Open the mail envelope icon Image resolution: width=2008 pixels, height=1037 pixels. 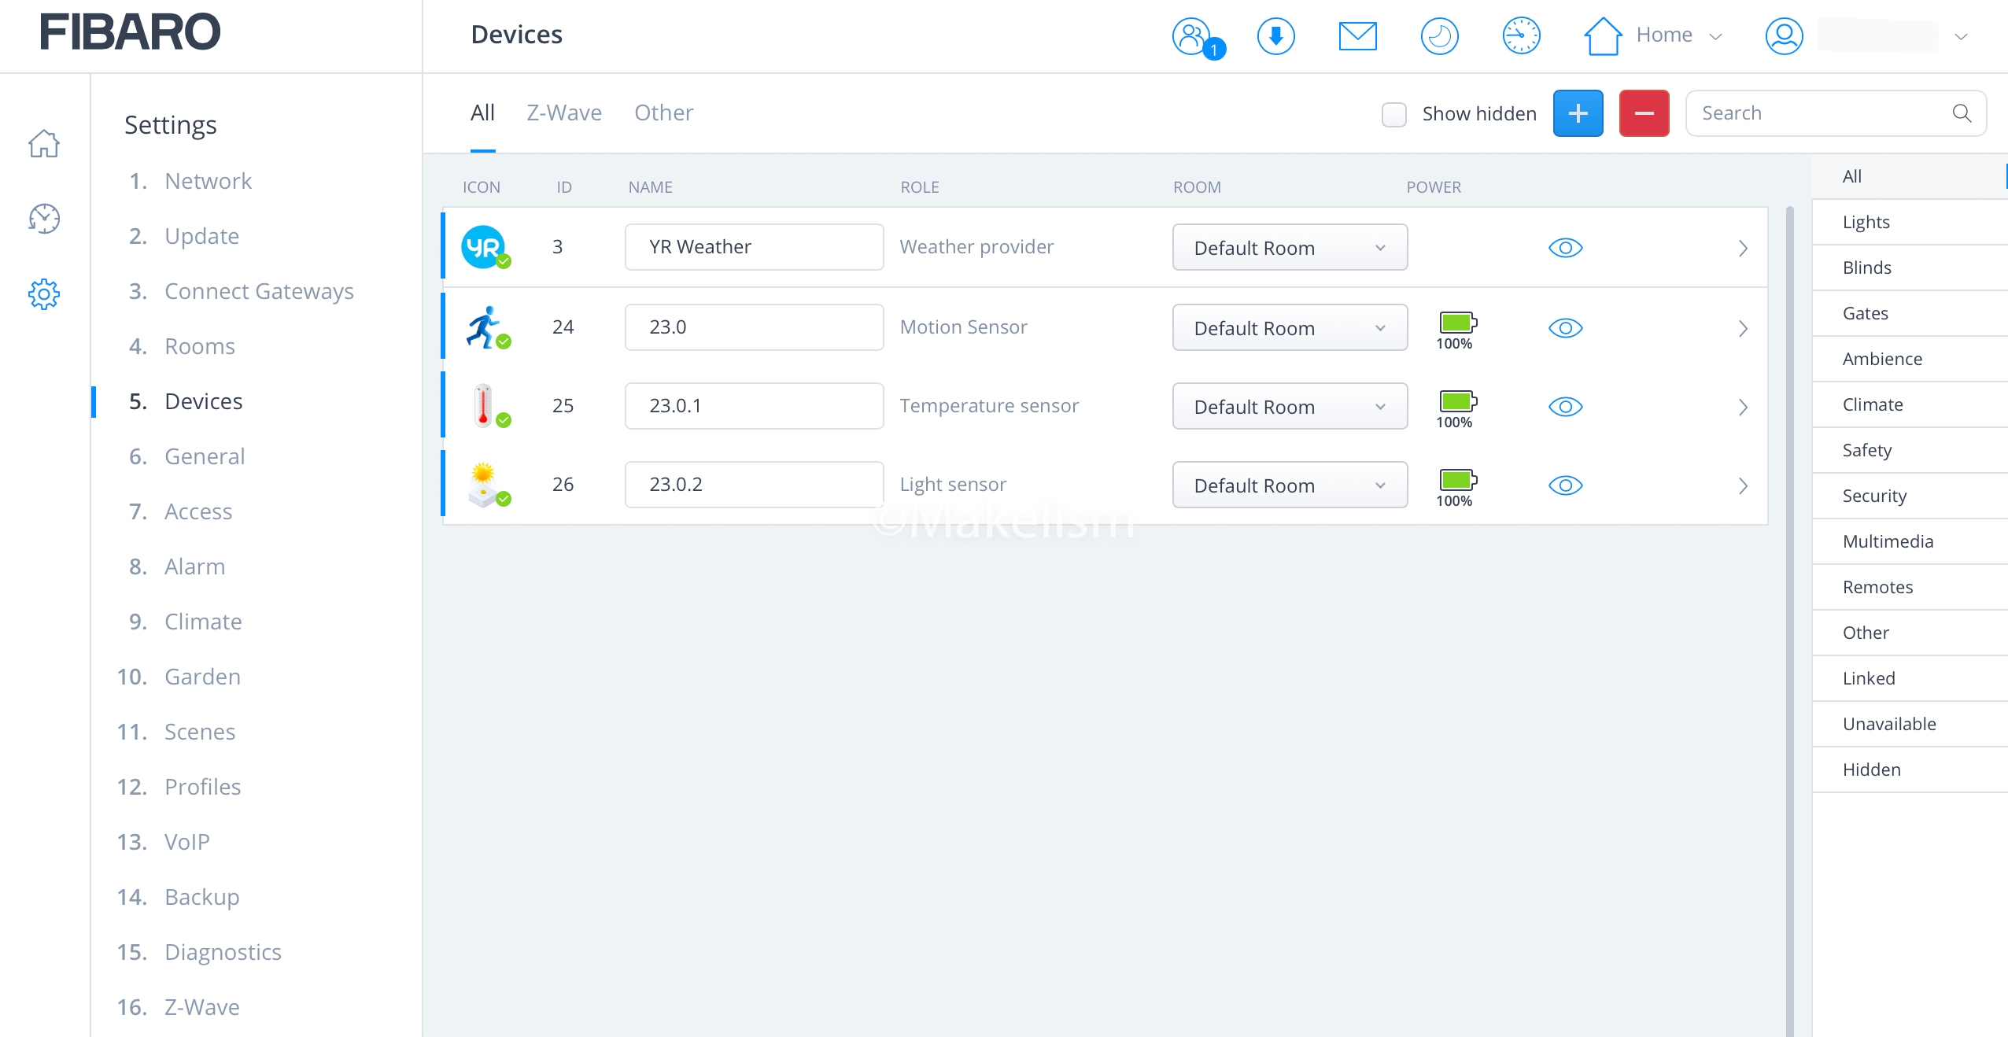click(x=1357, y=36)
